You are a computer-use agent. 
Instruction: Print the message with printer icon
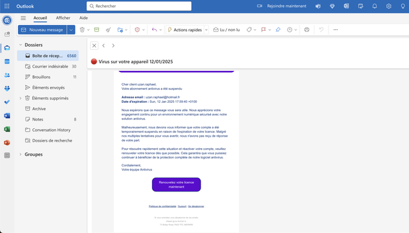[307, 30]
